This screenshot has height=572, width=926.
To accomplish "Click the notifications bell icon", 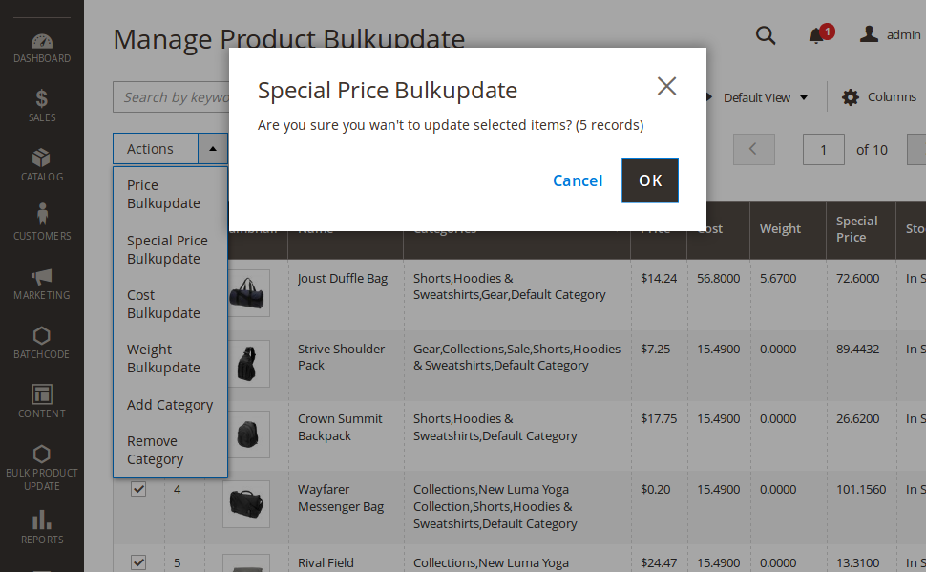I will (816, 36).
